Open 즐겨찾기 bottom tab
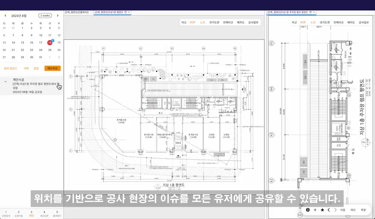This screenshot has height=219, width=375. [57, 214]
